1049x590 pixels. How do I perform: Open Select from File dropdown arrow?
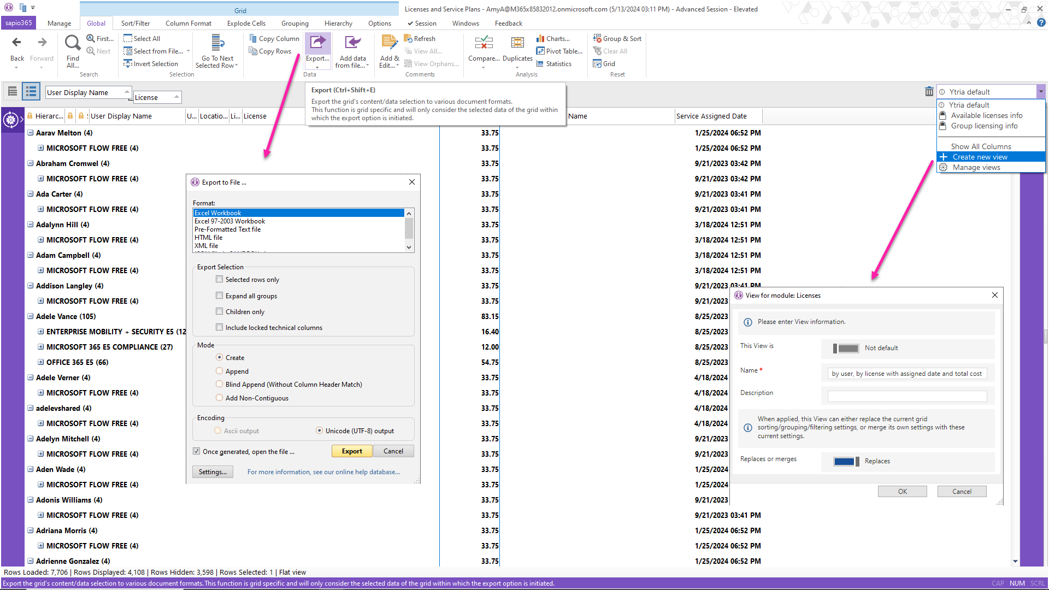(x=188, y=51)
